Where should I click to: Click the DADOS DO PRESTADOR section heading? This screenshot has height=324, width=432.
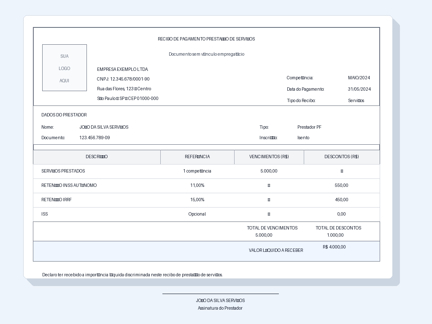(x=64, y=115)
